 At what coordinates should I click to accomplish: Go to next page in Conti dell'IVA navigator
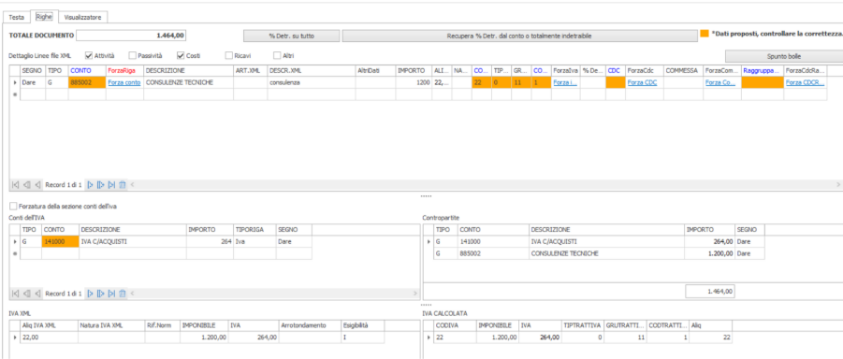100,294
